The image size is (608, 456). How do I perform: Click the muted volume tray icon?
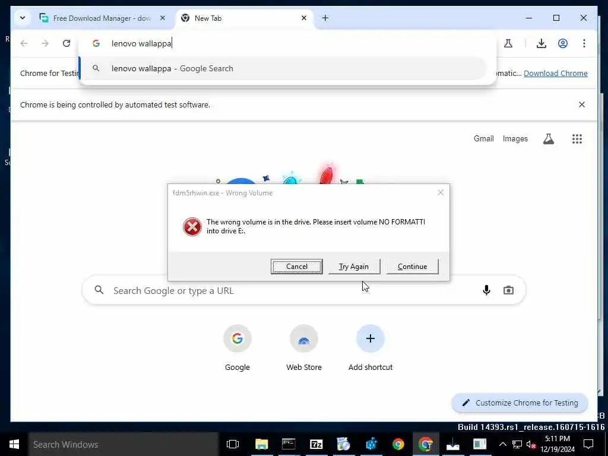[x=531, y=445]
